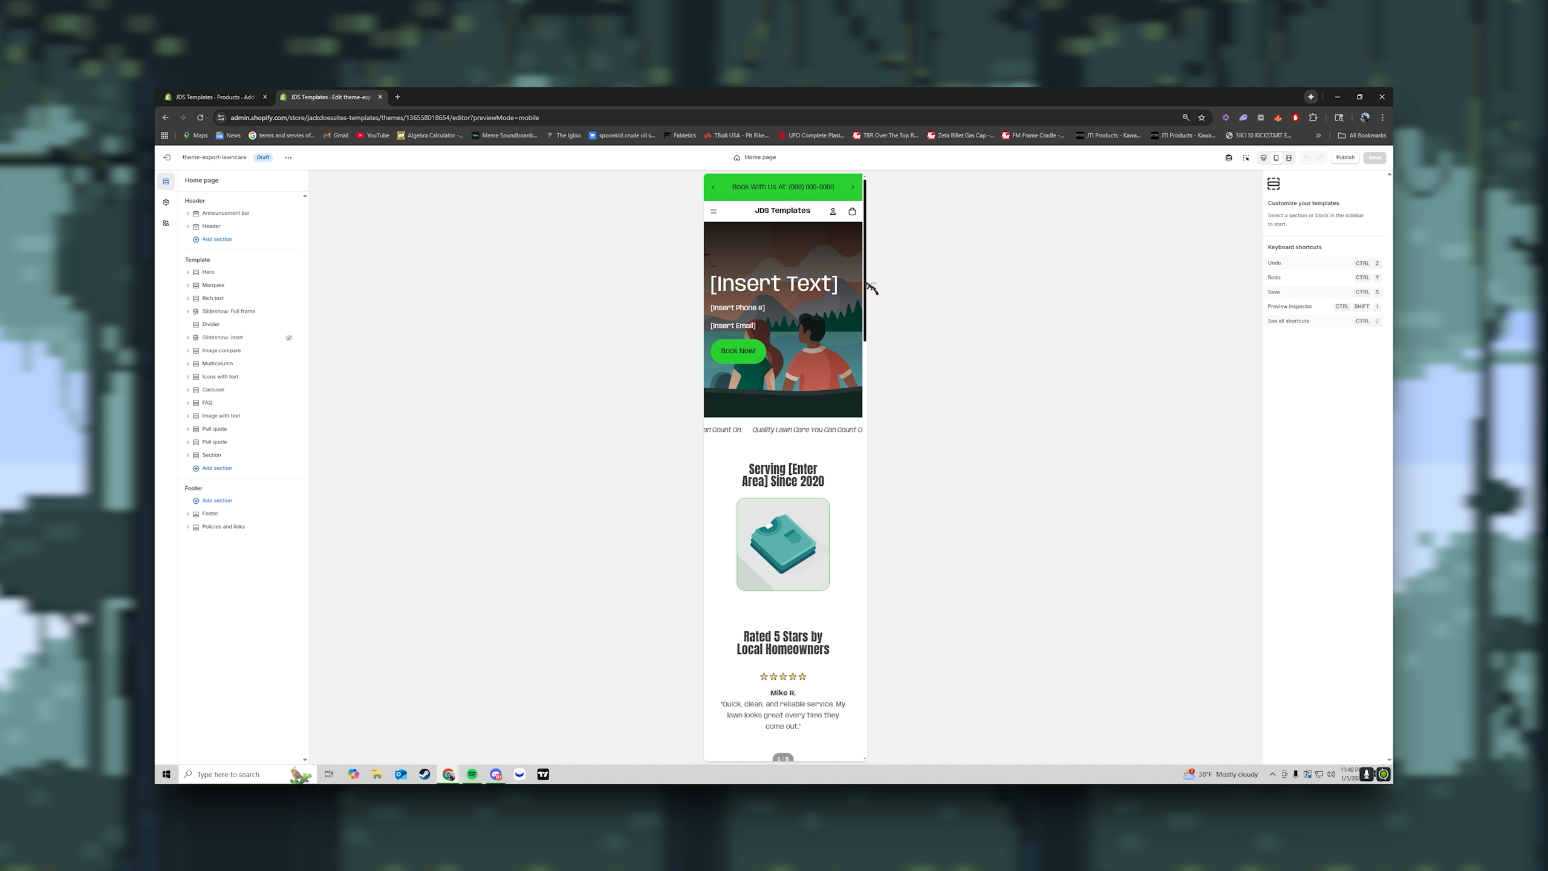Expand the FAQ section chevron
The height and width of the screenshot is (871, 1548).
point(188,403)
